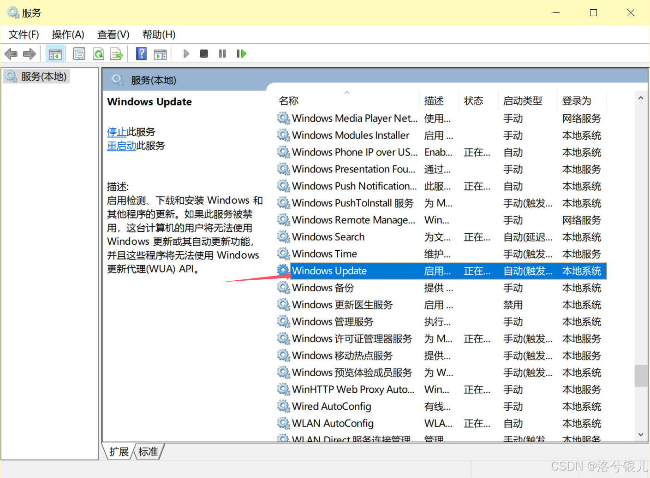This screenshot has width=650, height=478.
Task: Switch to the 标准 tab
Action: pyautogui.click(x=148, y=452)
